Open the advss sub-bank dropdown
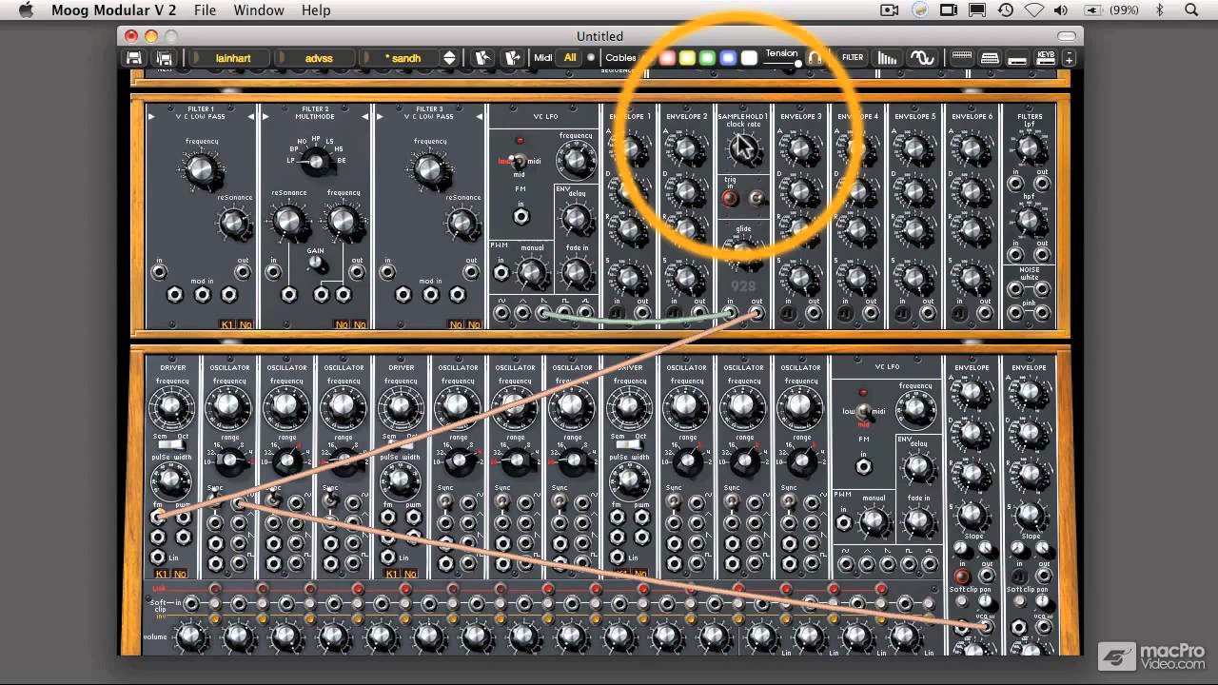Image resolution: width=1218 pixels, height=685 pixels. pos(318,58)
